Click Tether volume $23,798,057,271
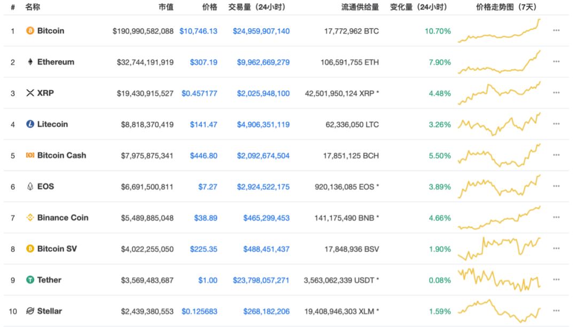Screen dimensions: 577x327 [x=261, y=281]
